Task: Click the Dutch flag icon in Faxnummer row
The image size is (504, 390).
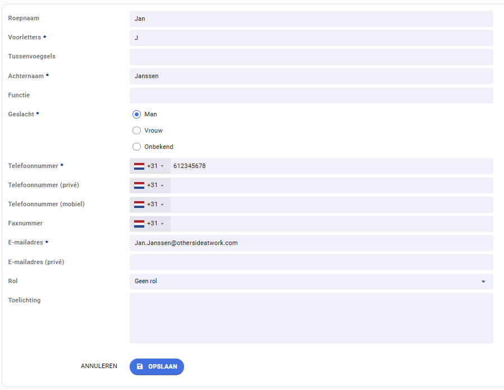Action: coord(139,224)
